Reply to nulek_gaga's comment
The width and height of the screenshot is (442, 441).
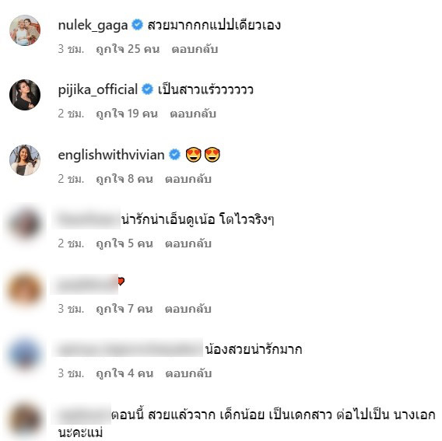point(195,49)
